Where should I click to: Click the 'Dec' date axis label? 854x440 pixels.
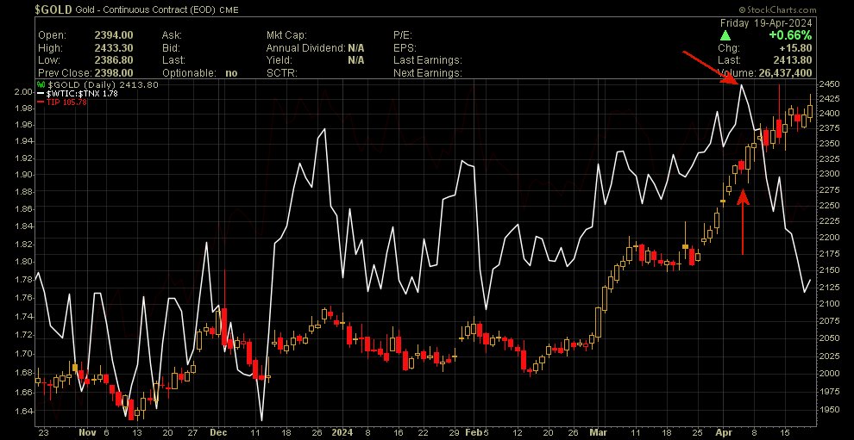[x=218, y=432]
